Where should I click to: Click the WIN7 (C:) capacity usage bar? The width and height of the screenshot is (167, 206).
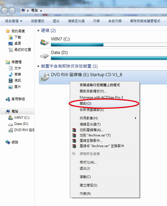(x=109, y=45)
